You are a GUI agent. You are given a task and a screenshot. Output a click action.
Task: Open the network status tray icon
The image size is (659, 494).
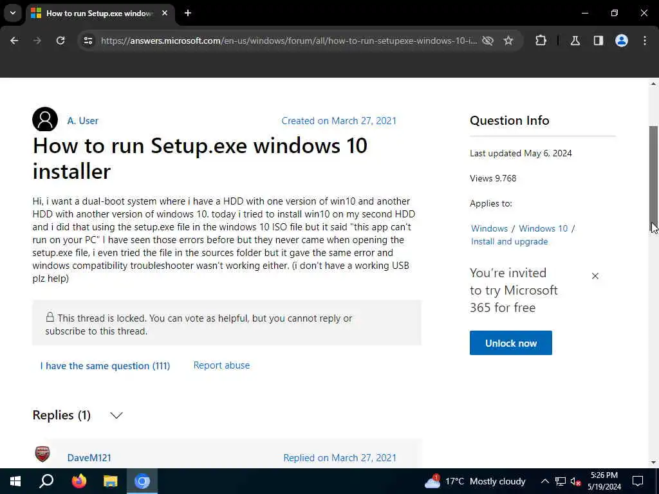pos(561,481)
